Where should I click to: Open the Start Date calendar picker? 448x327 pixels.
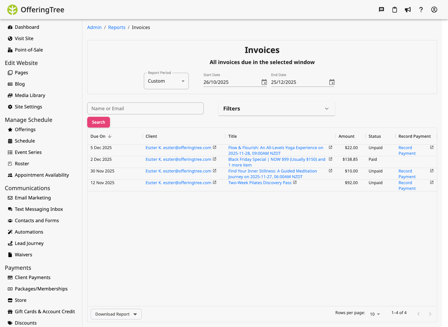pyautogui.click(x=264, y=82)
